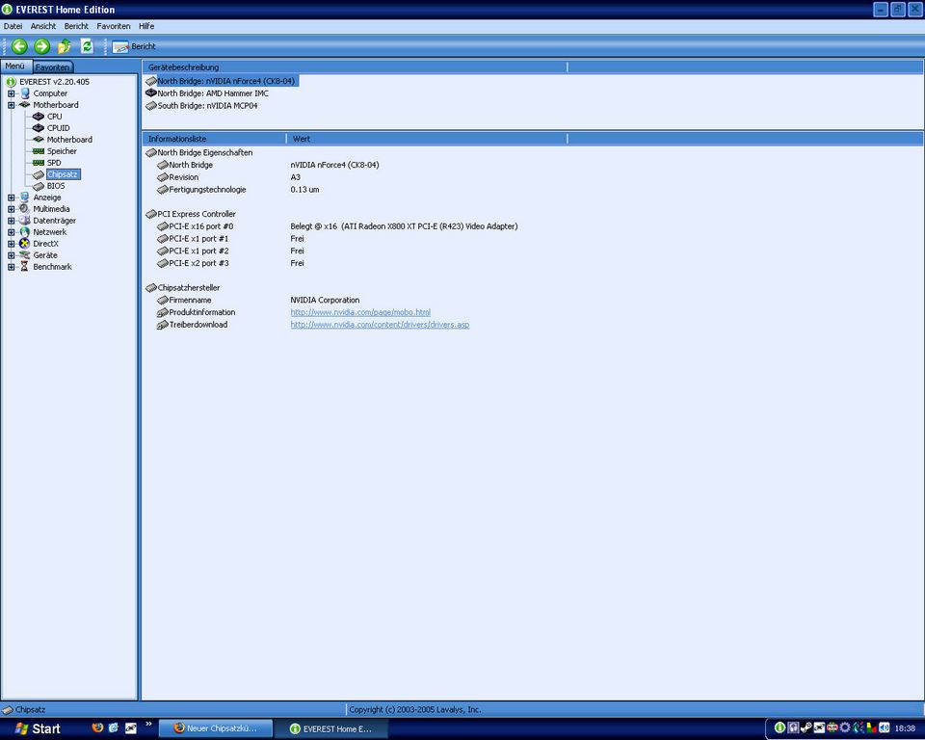Click the DirectX icon in tree
Screen dimensions: 925x740
25,243
